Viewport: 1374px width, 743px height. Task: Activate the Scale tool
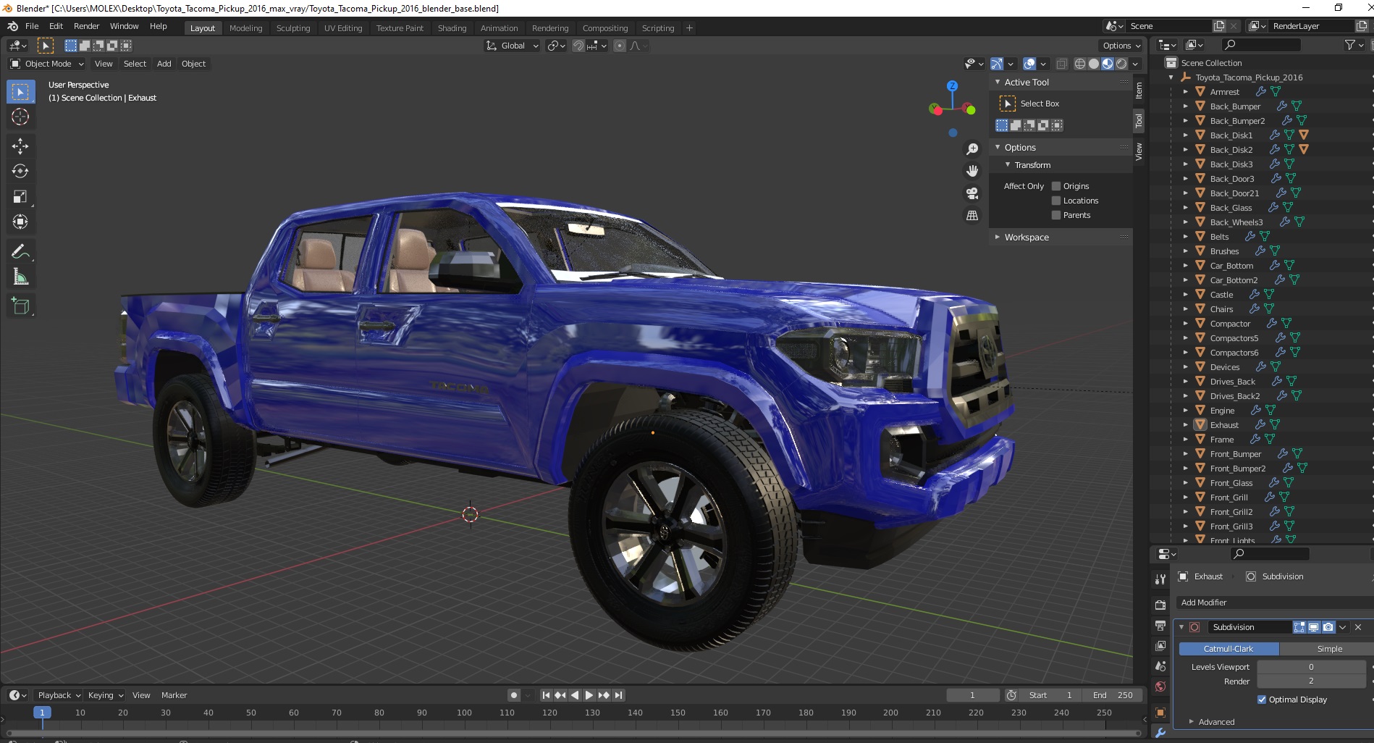click(20, 197)
